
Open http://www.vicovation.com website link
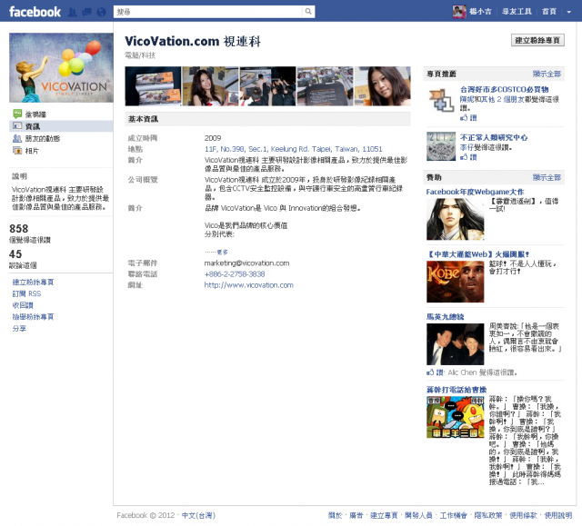[248, 285]
